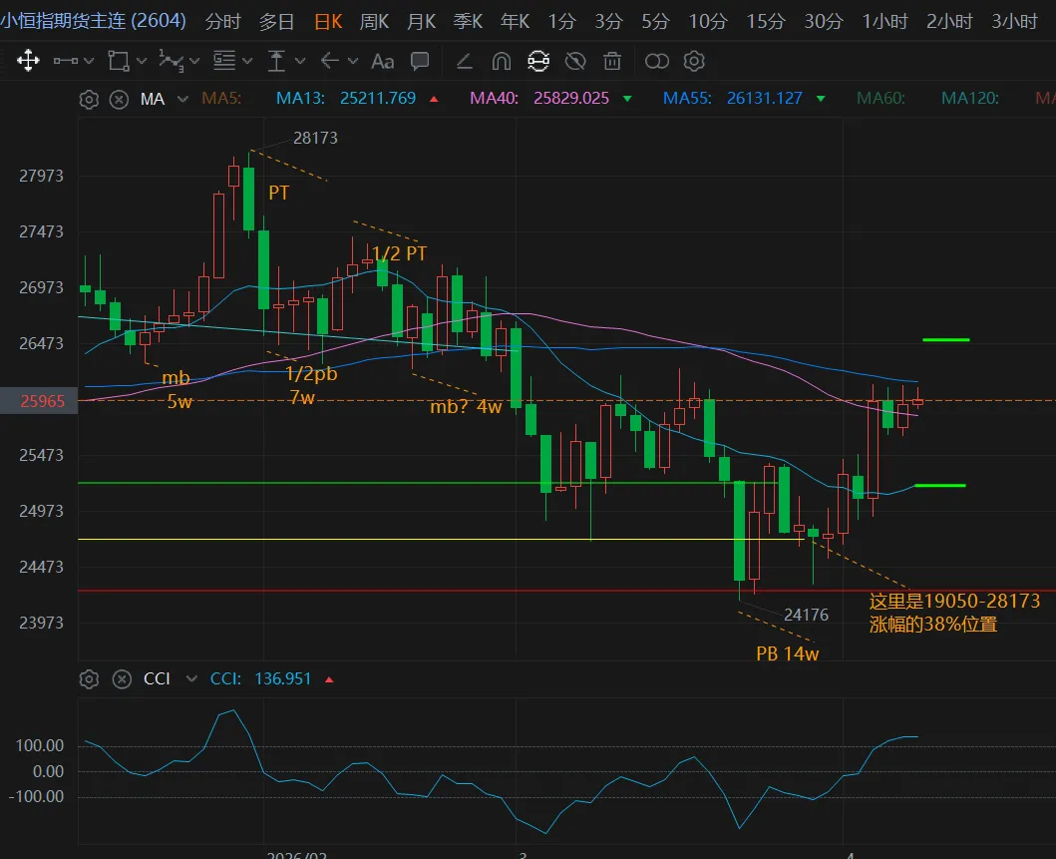The image size is (1056, 859).
Task: Switch to the 周K weekly tab
Action: click(x=374, y=22)
